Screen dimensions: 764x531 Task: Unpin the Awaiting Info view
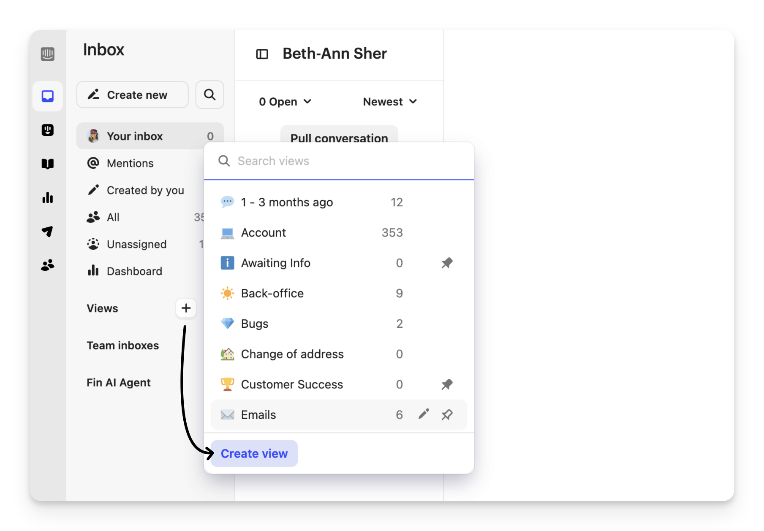[x=447, y=263]
